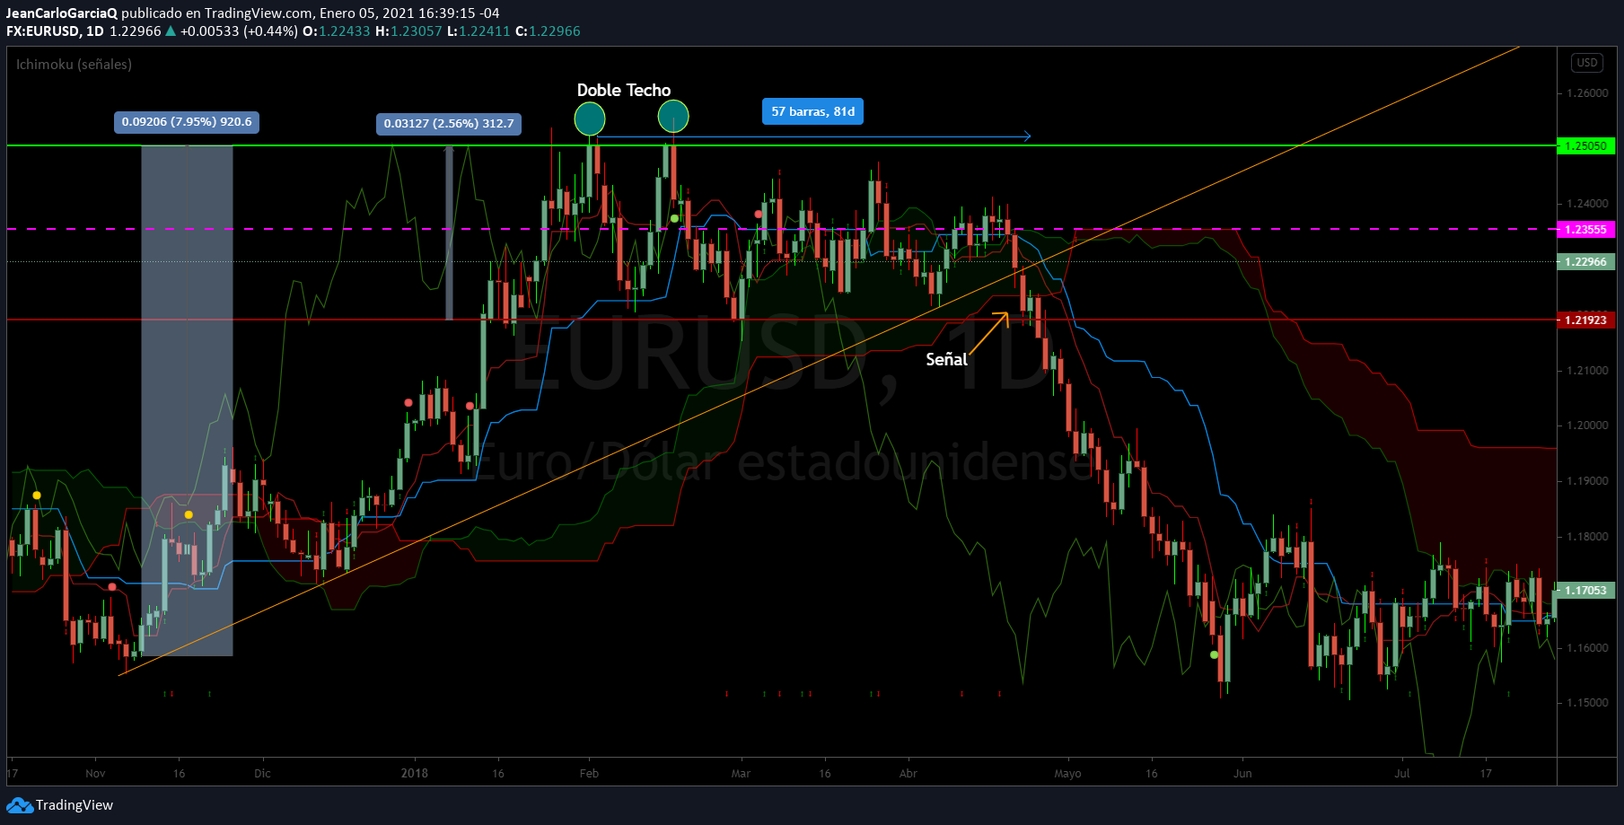Screen dimensions: 1624x825
Task: Click the 1.16000 axis price
Action: click(1587, 648)
